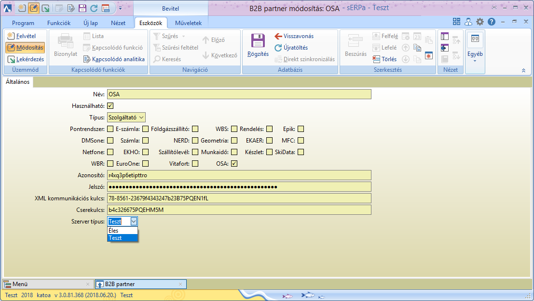Uncheck the Használható checkbox
The height and width of the screenshot is (301, 534).
(110, 106)
